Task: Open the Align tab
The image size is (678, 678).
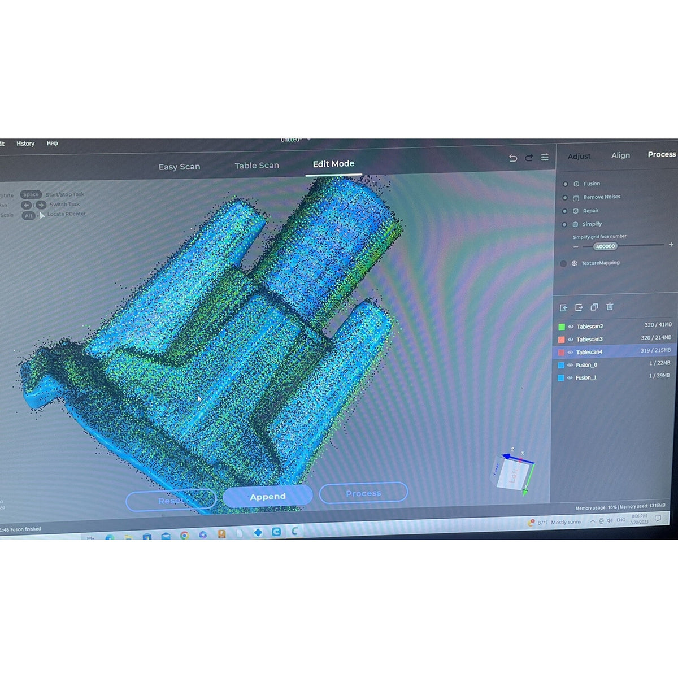Action: [620, 155]
